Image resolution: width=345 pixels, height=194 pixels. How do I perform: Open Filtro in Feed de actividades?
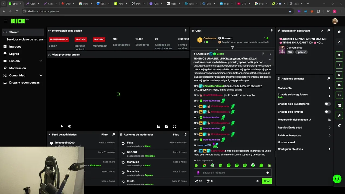(x=105, y=134)
